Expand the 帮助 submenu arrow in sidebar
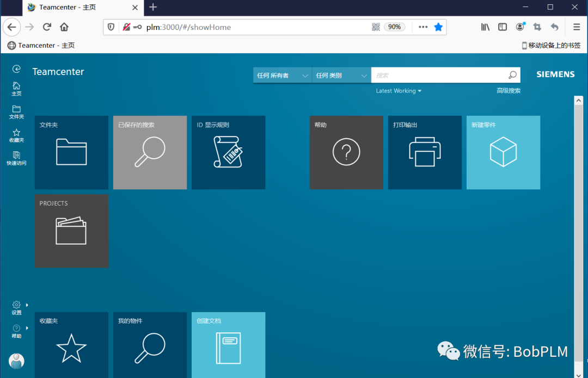 pyautogui.click(x=27, y=328)
